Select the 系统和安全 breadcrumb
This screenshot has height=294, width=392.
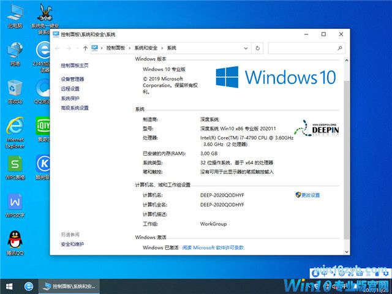coord(146,48)
